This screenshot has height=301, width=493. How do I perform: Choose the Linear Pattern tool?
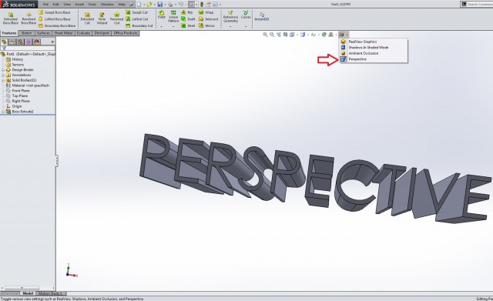[x=173, y=16]
